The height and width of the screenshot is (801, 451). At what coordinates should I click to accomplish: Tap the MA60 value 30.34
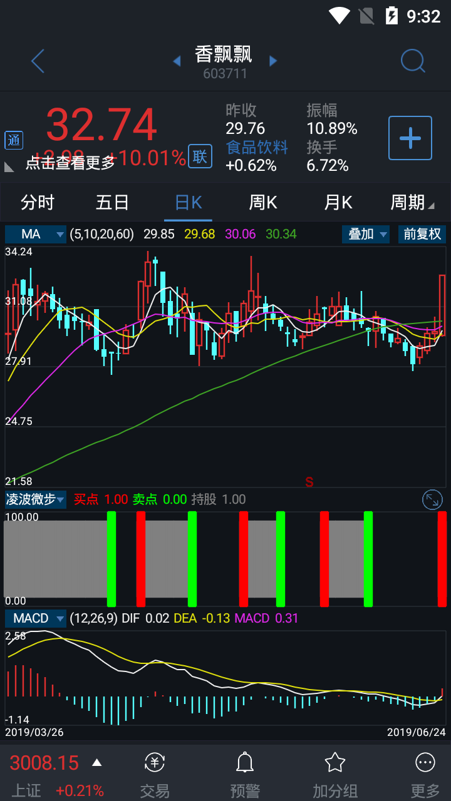281,234
